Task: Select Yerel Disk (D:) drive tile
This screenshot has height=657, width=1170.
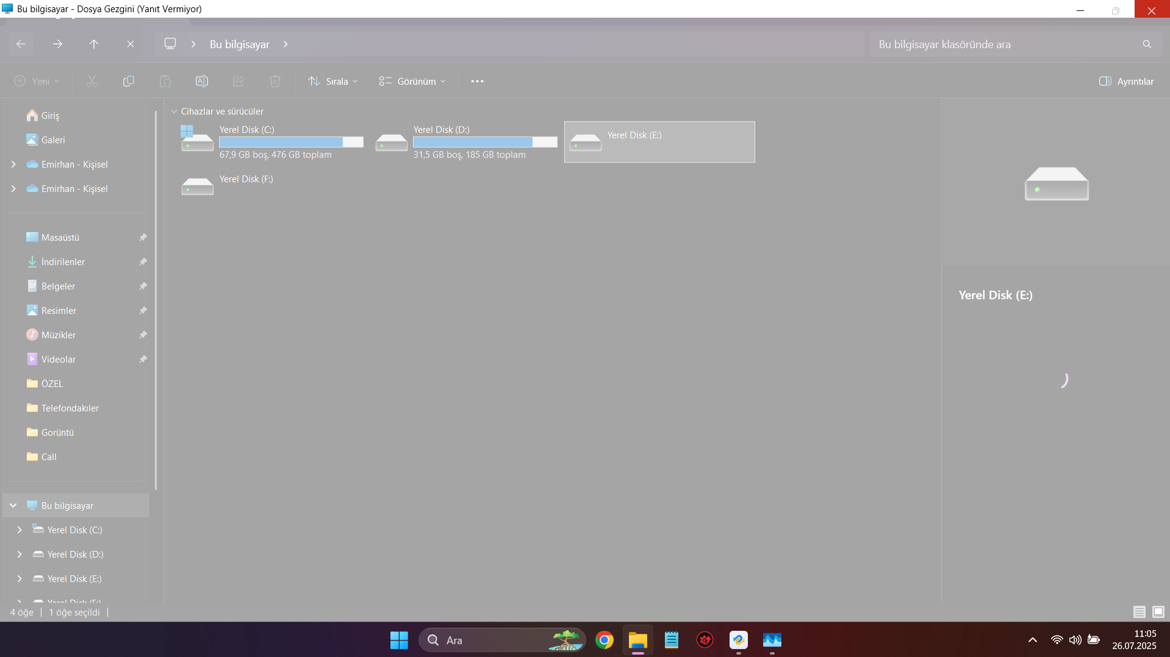Action: point(465,142)
